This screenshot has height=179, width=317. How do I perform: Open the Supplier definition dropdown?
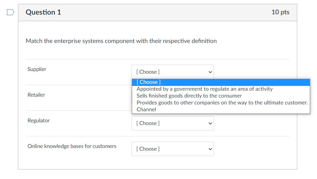(x=173, y=72)
